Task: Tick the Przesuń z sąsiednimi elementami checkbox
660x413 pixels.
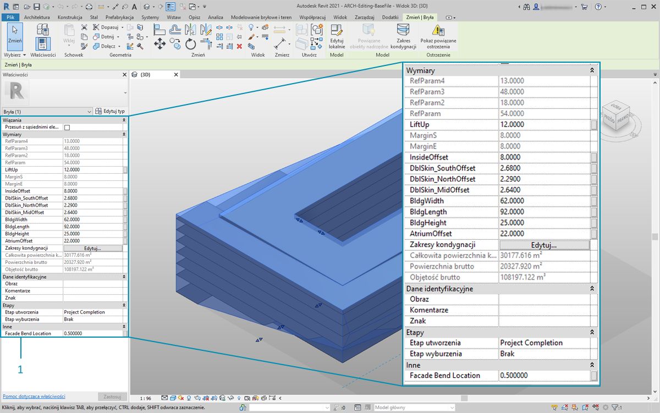Action: [x=67, y=127]
